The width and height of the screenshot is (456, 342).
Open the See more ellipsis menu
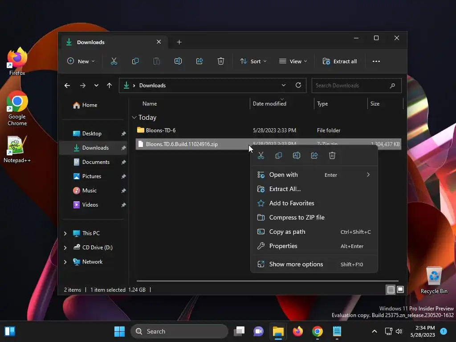376,61
